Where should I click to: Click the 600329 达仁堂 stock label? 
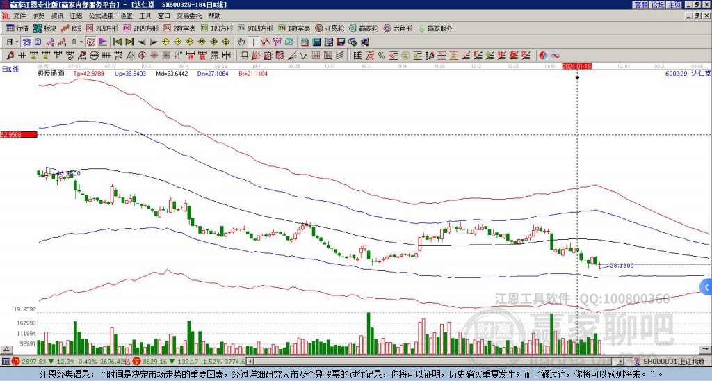click(688, 73)
